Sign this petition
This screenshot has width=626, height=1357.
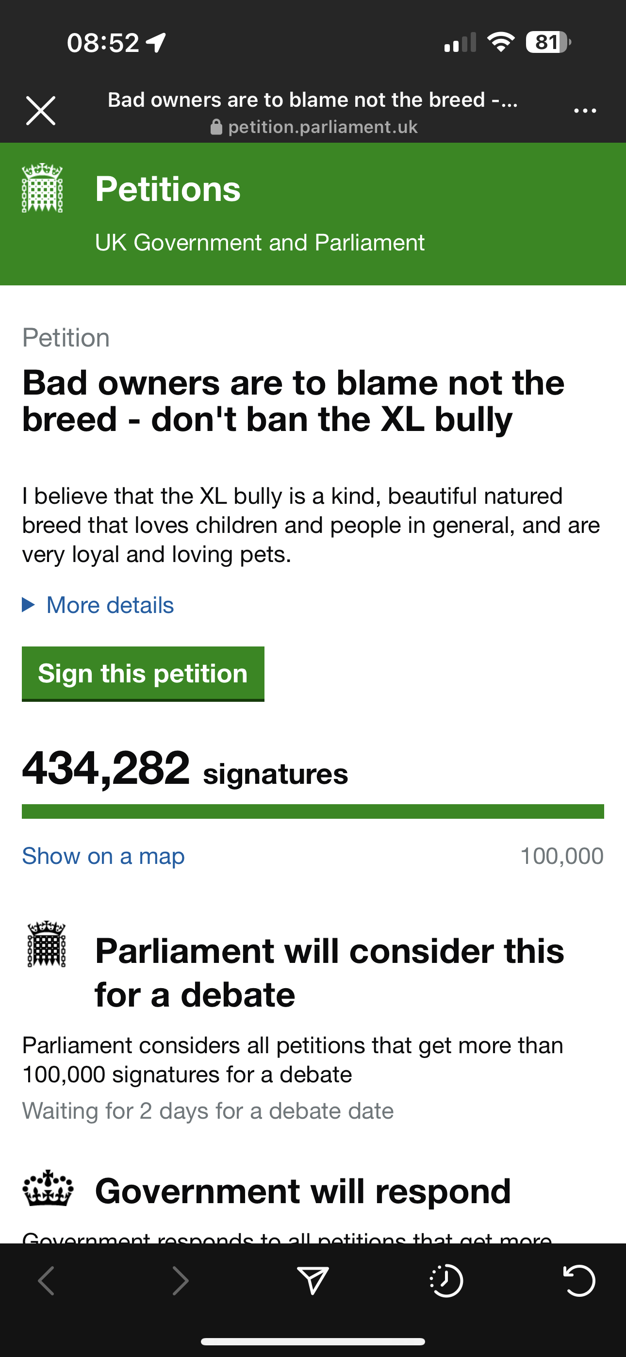pos(143,674)
